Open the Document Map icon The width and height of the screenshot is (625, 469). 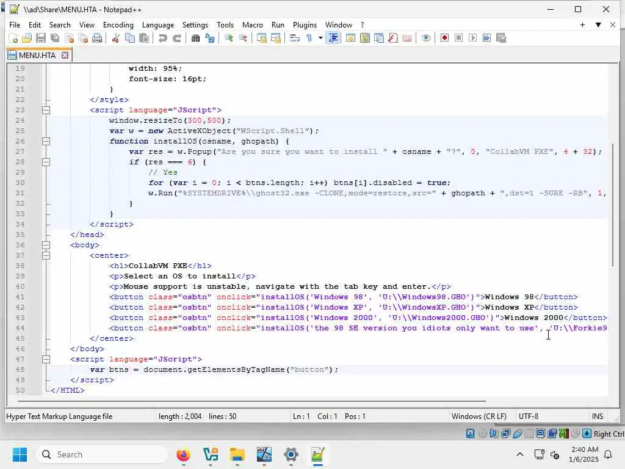coord(365,38)
